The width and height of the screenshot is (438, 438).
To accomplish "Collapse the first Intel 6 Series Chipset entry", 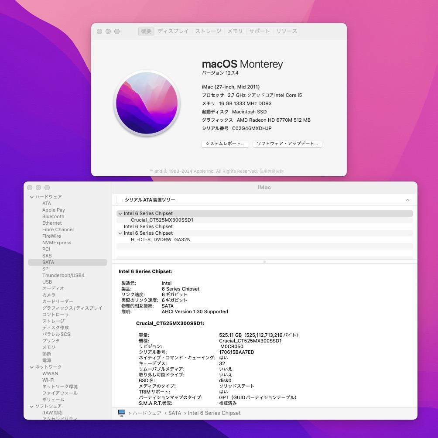I will (120, 213).
